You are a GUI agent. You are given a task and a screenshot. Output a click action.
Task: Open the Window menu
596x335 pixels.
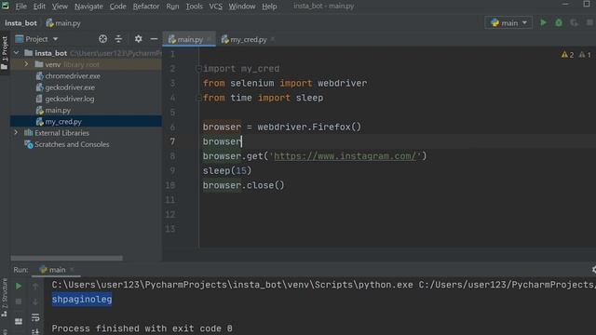[x=242, y=7]
